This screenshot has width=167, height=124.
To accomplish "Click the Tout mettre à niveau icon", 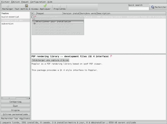I will pyautogui.click(x=26, y=6).
